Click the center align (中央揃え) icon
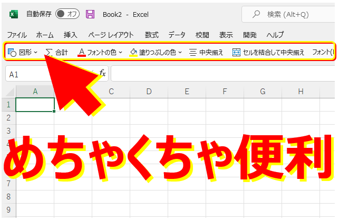This screenshot has height=221, width=339. coord(193,52)
